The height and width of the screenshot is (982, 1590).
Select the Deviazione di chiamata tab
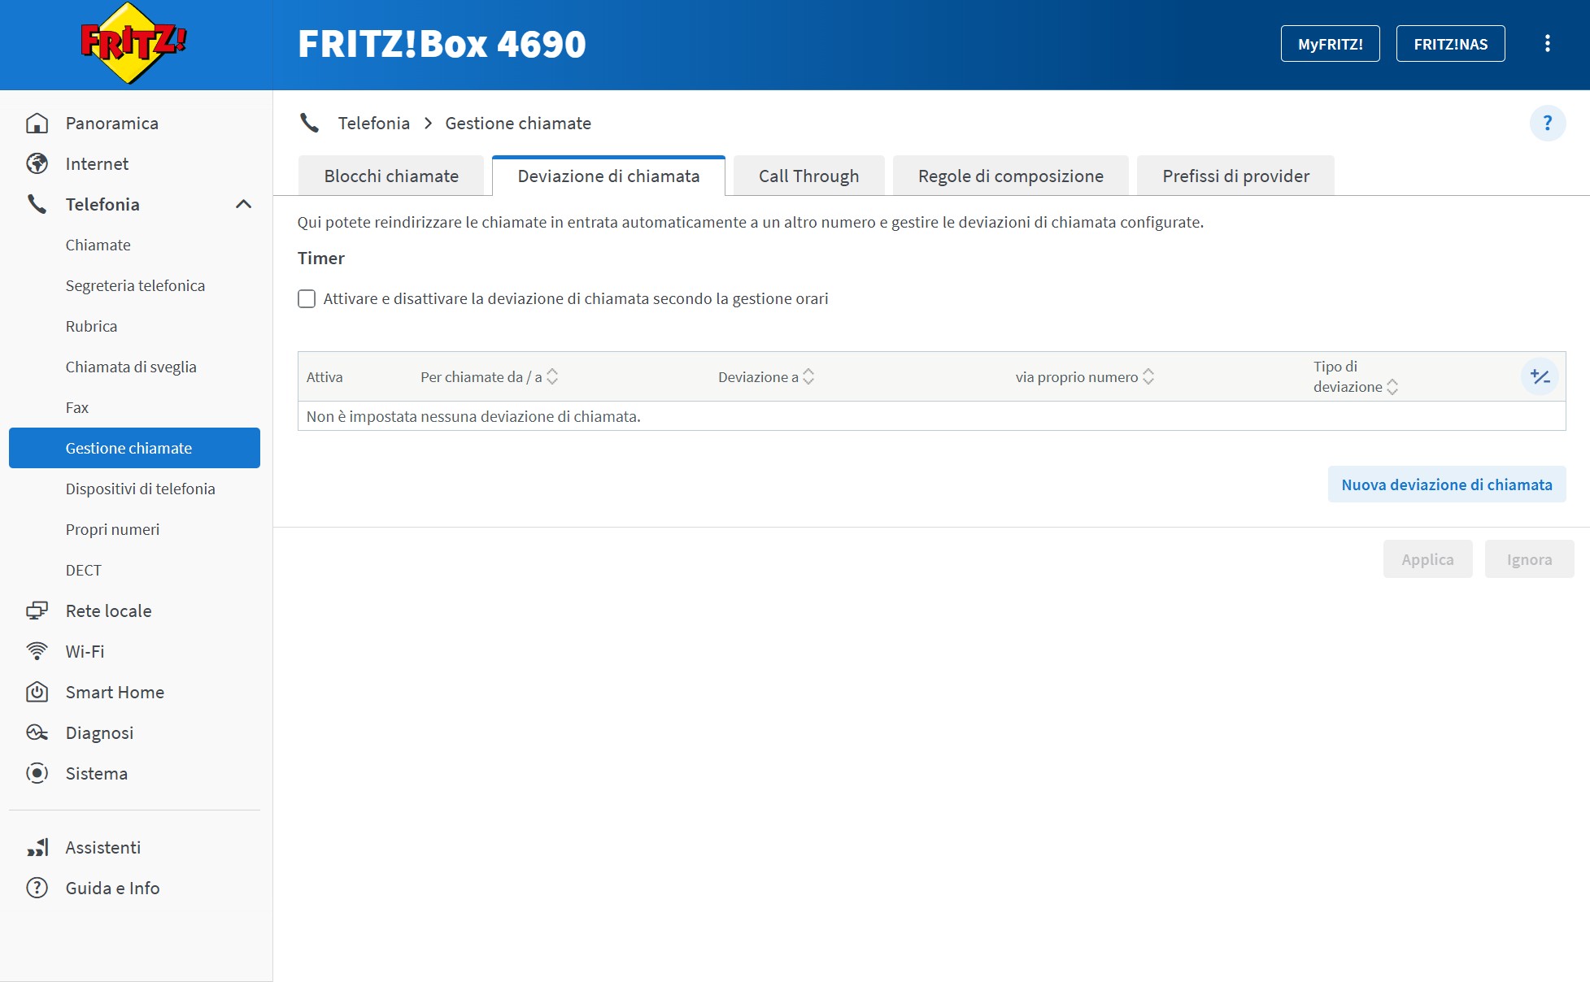coord(608,176)
